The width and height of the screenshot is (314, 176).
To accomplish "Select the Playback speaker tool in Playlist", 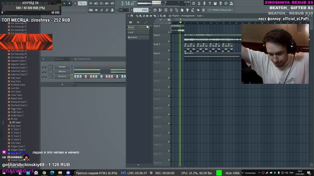I will 165,16.
